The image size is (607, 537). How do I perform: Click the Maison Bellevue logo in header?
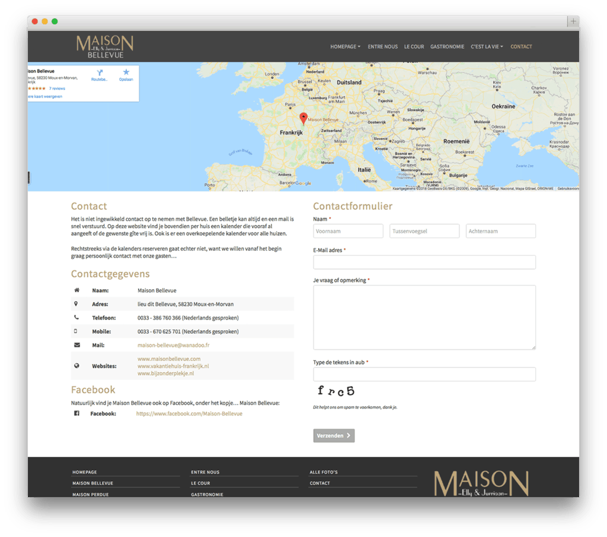(x=105, y=46)
